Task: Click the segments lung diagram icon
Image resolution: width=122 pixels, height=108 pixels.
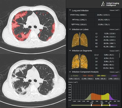Action: coord(80,61)
